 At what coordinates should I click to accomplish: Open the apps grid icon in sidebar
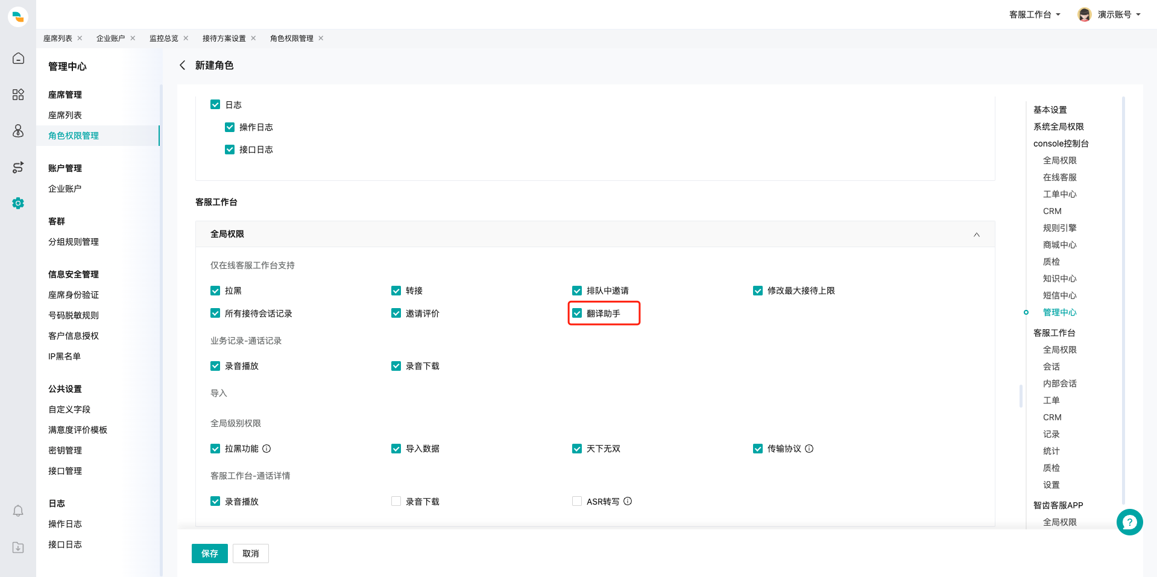[18, 95]
